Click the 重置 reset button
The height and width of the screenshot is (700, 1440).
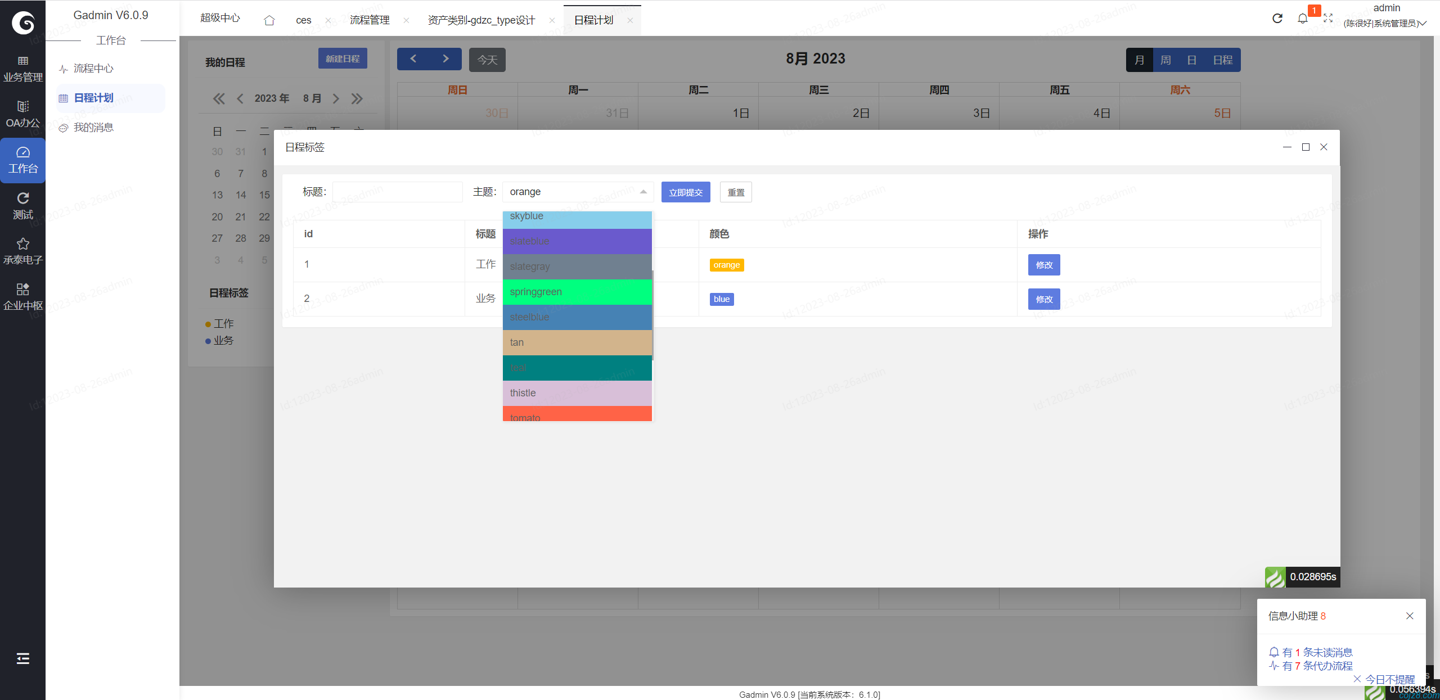coord(735,192)
